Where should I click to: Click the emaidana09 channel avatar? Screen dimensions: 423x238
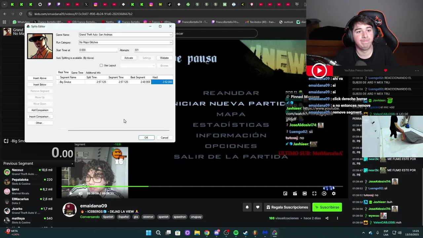click(x=70, y=210)
